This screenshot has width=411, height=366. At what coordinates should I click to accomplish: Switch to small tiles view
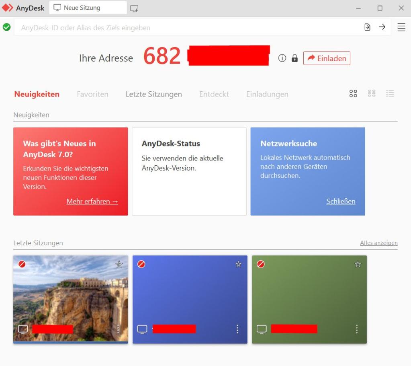pos(372,94)
